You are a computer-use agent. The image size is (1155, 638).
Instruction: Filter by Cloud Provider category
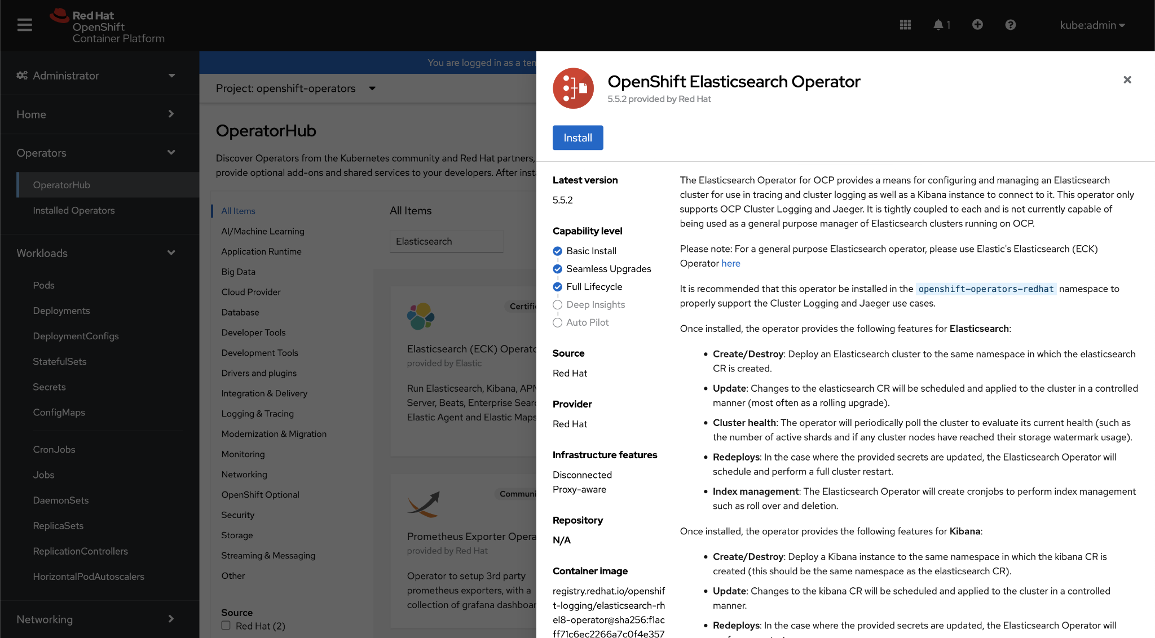tap(251, 292)
